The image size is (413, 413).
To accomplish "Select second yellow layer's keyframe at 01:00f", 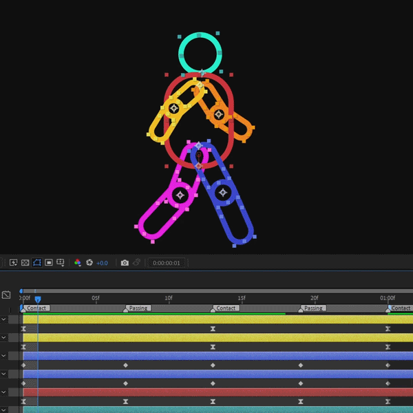I will point(388,347).
